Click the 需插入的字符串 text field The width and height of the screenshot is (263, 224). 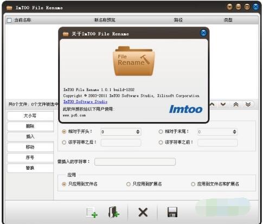pyautogui.click(x=135, y=162)
